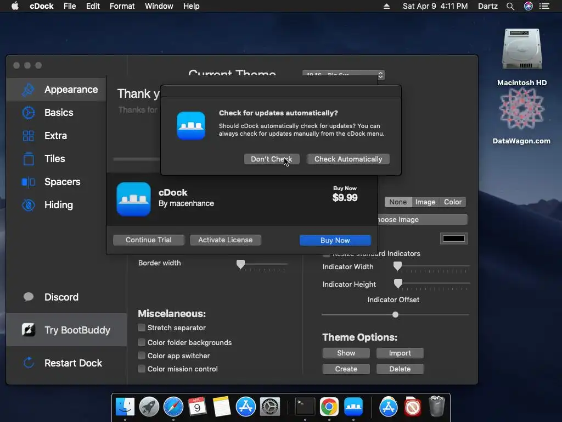Viewport: 562px width, 422px height.
Task: Open Finder from the Dock
Action: [125, 407]
